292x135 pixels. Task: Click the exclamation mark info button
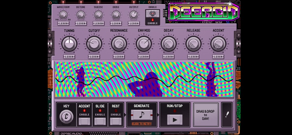tap(227, 115)
